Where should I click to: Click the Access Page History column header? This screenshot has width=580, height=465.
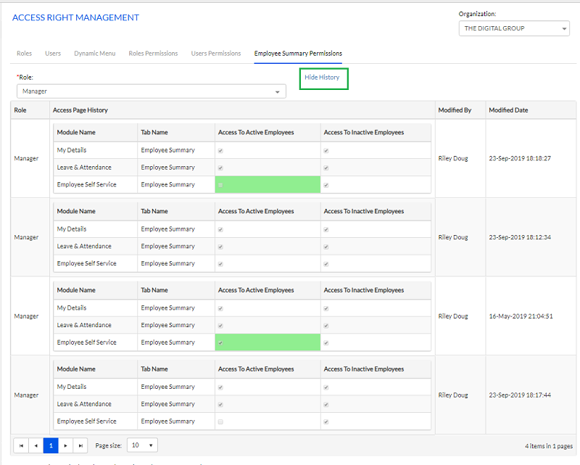(242, 110)
